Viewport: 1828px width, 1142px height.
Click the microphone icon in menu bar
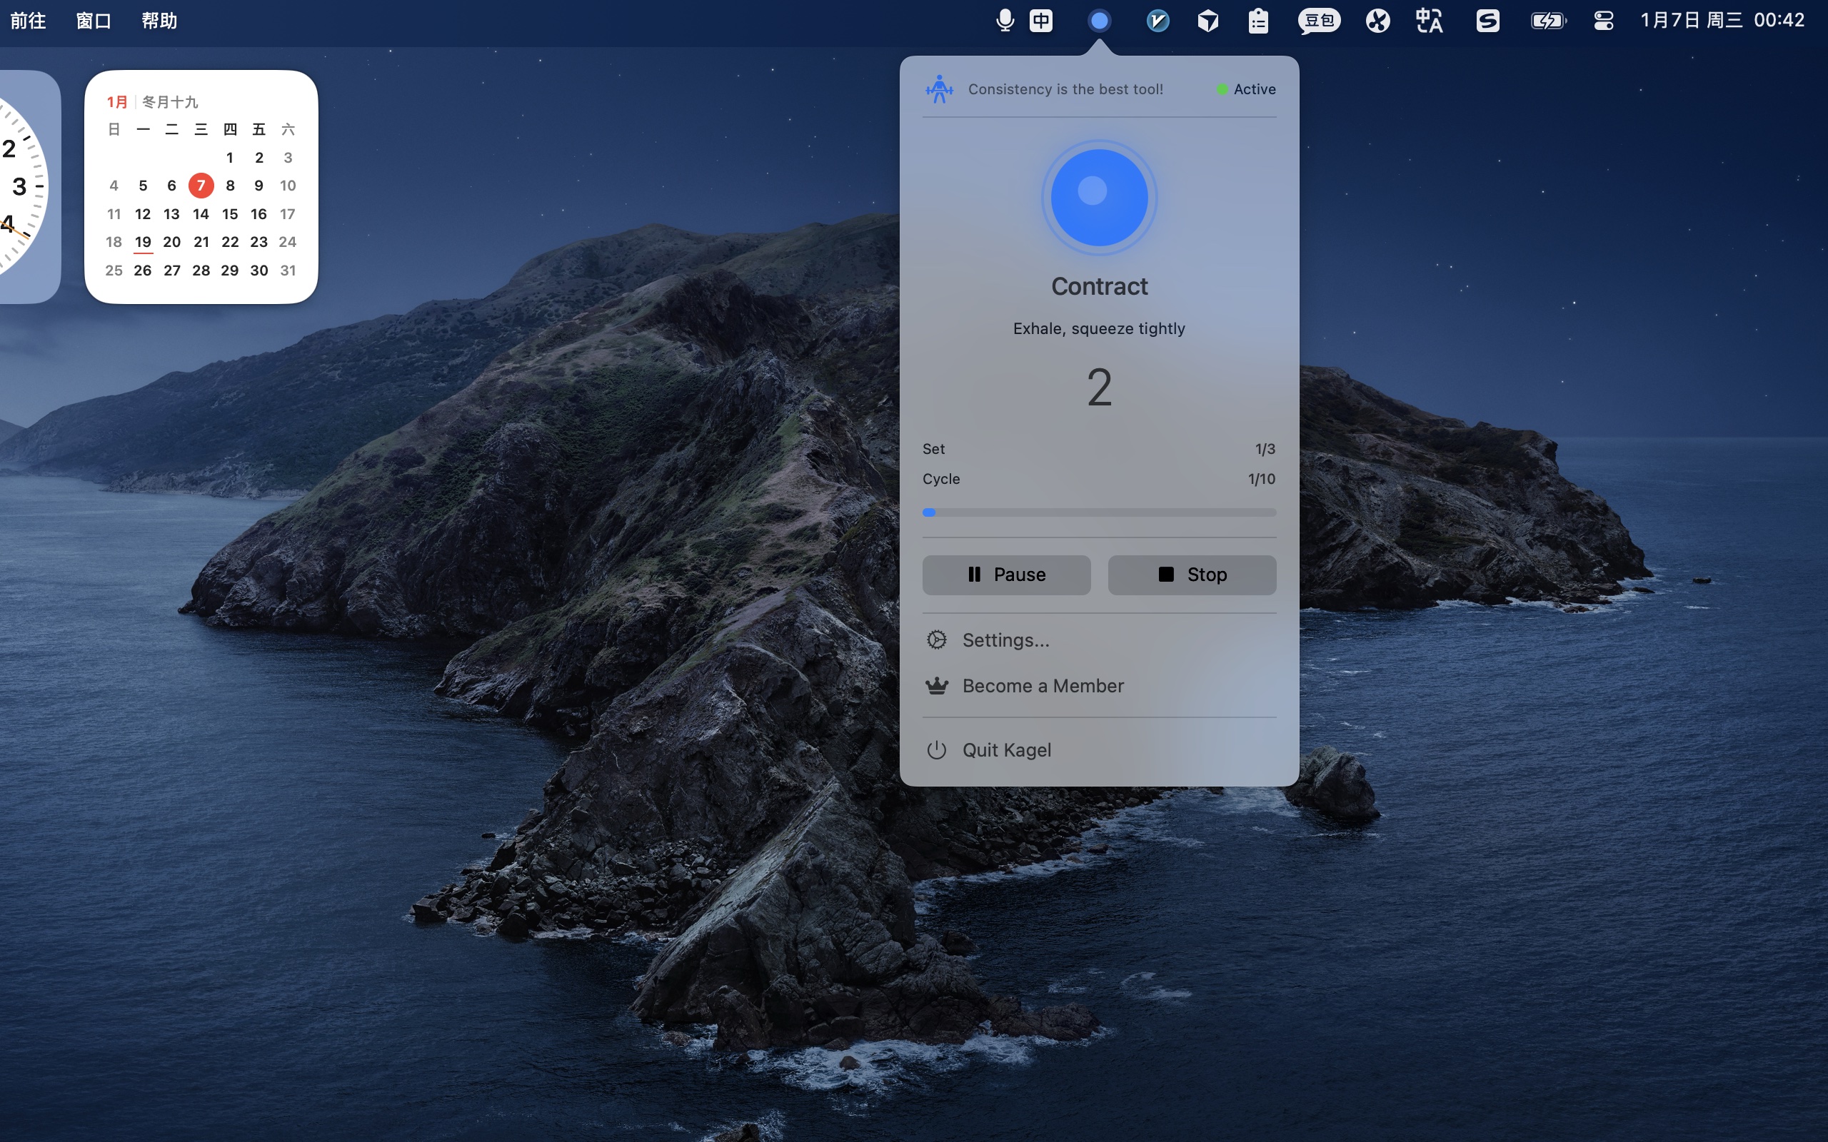pyautogui.click(x=1005, y=21)
